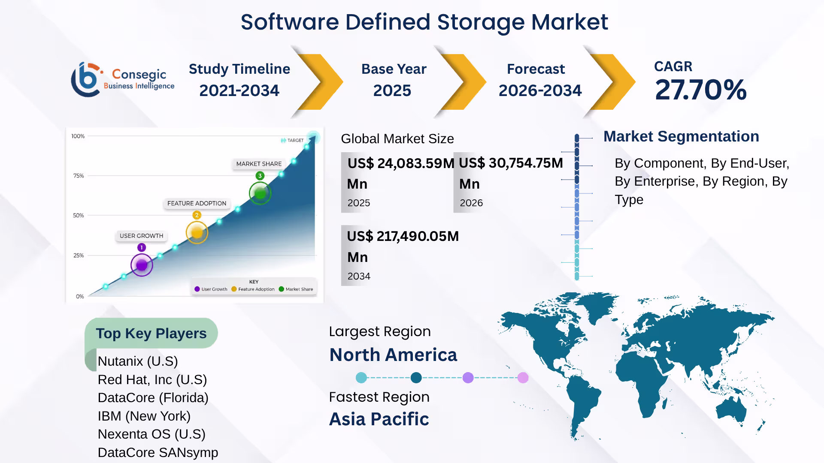The height and width of the screenshot is (463, 824).
Task: Click DataCore SANsymp entry
Action: point(158,453)
